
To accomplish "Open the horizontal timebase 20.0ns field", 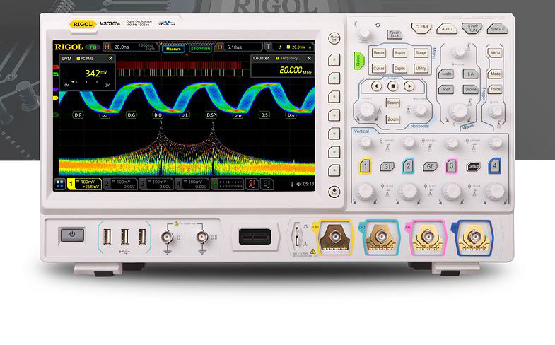I will [x=128, y=47].
